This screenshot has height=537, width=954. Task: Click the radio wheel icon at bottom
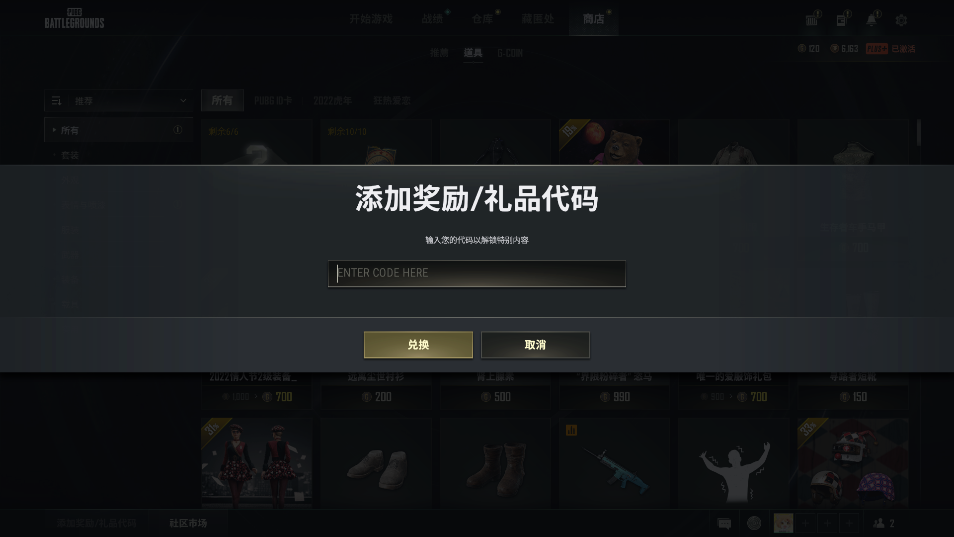click(x=754, y=523)
